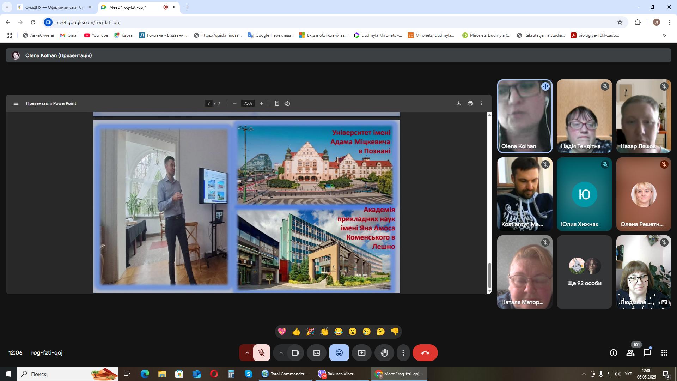Open the Gmail bookmark

[x=69, y=35]
